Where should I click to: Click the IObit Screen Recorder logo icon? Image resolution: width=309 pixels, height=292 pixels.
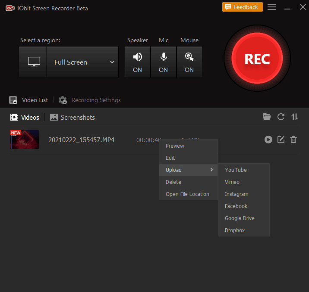click(10, 8)
